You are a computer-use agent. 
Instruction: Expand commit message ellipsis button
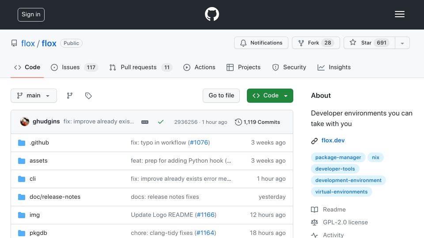(x=145, y=122)
